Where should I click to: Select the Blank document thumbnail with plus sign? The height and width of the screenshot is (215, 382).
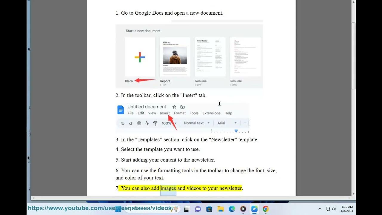[140, 57]
